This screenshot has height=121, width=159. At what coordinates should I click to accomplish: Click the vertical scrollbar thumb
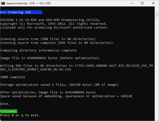coord(157,15)
